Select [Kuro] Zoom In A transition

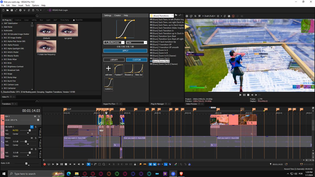[x=160, y=50]
